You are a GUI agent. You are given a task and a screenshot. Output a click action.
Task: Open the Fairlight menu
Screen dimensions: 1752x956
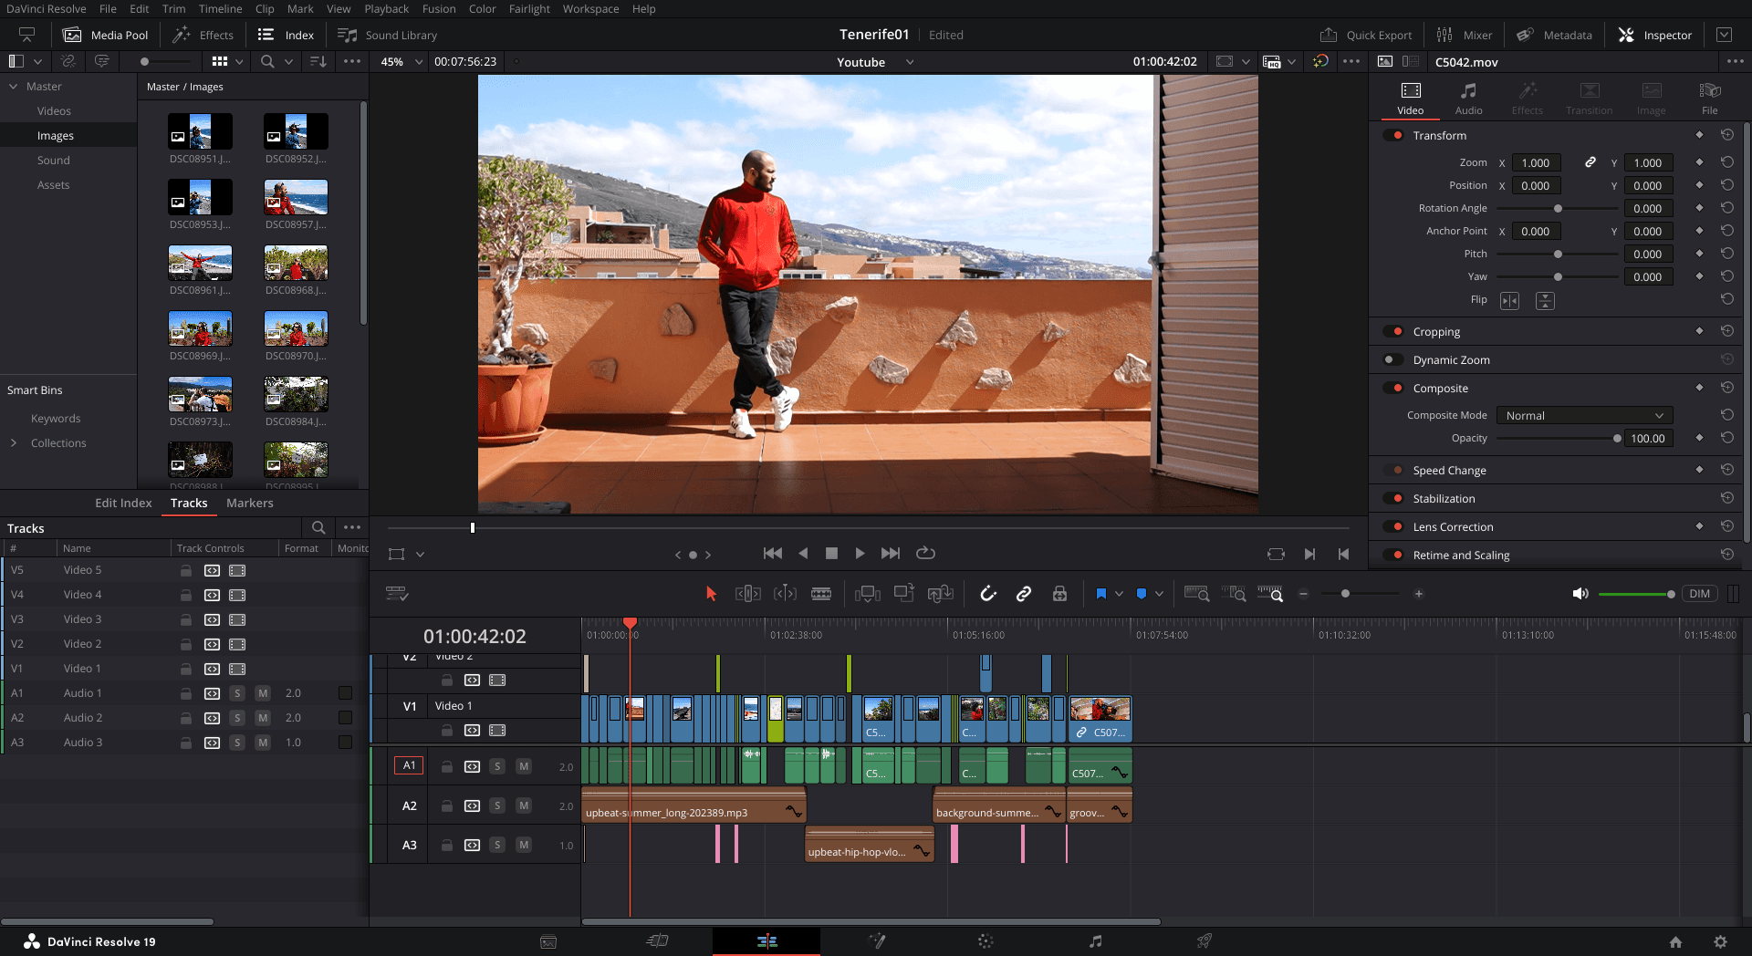(x=529, y=9)
